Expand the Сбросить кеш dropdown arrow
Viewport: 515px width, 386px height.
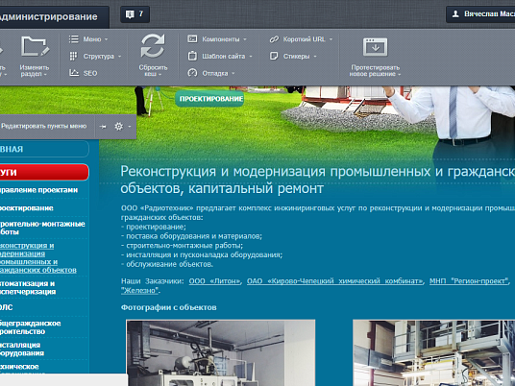point(159,75)
